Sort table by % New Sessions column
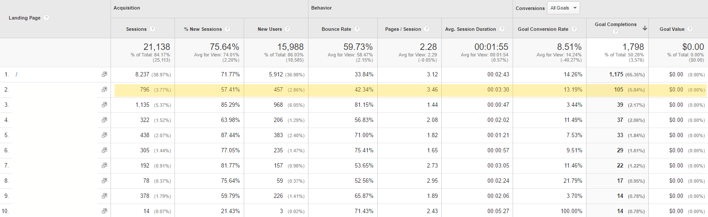The height and width of the screenshot is (217, 708). coord(203,29)
